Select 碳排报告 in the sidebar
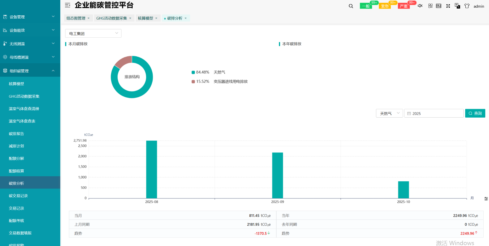Screen dimensions: 489x246 click(x=17, y=134)
